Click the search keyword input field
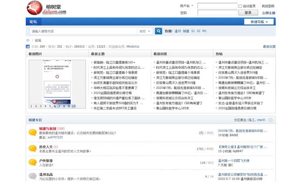Image resolution: width=301 pixels, height=182 pixels. tap(83, 31)
